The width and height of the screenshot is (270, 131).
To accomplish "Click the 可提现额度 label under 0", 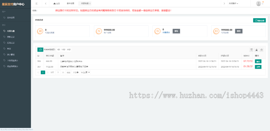I will tap(50, 33).
